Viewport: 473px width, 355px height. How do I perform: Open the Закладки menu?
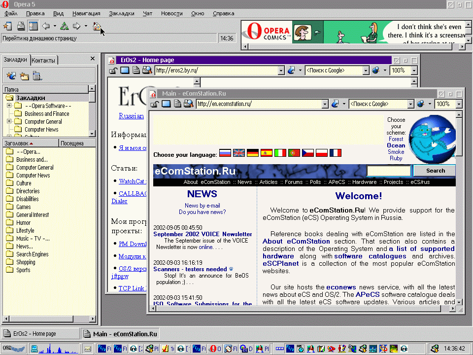[122, 13]
